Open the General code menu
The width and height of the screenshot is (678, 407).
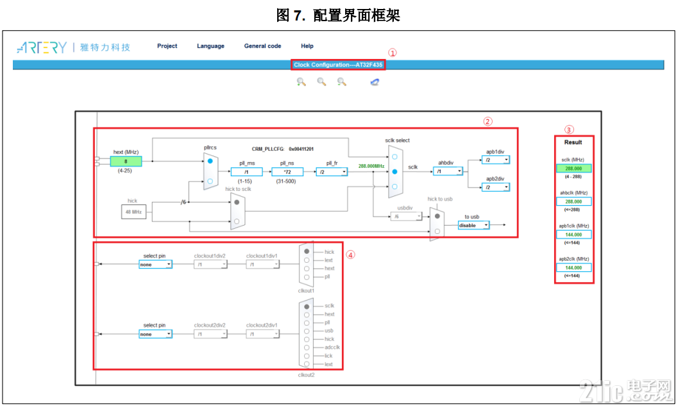pyautogui.click(x=262, y=46)
